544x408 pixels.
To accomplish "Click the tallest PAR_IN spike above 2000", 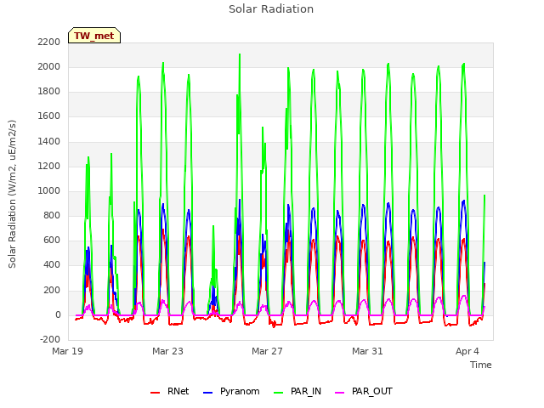I will [240, 54].
